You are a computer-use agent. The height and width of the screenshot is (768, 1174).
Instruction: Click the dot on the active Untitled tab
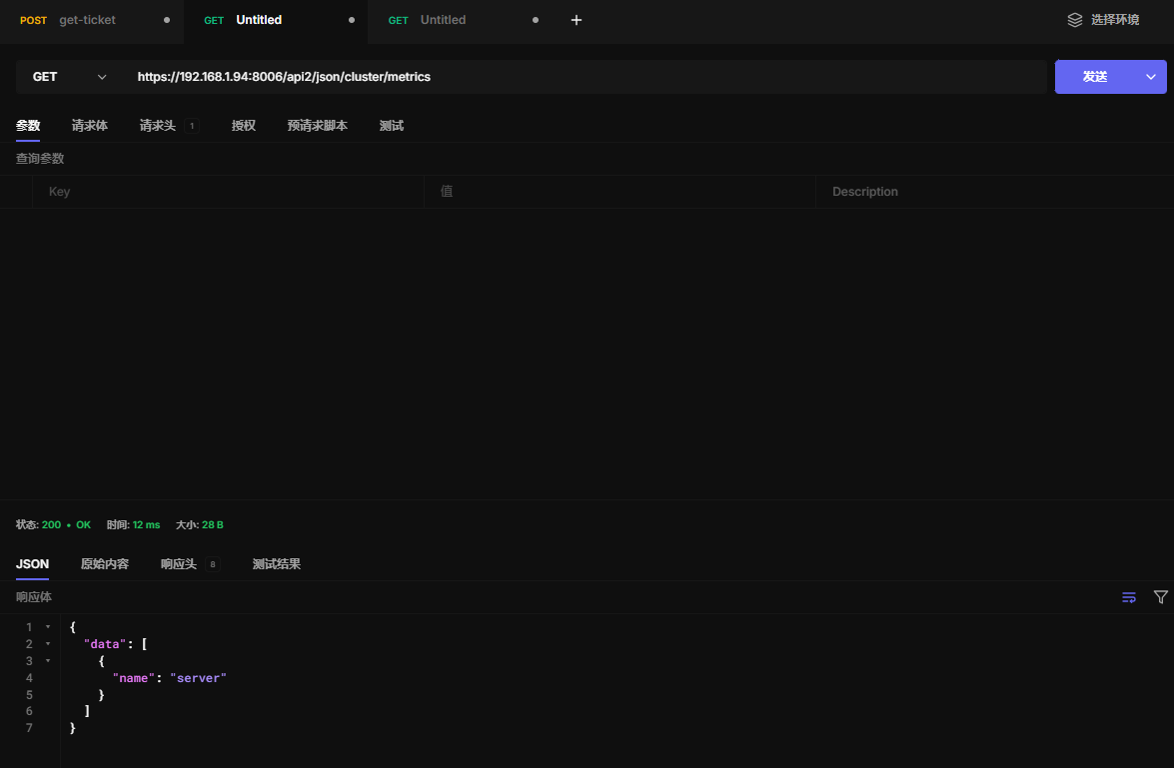(x=351, y=20)
